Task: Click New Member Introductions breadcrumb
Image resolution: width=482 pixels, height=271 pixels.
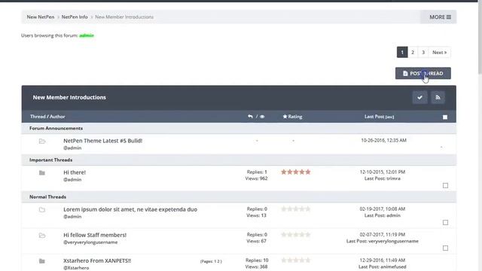Action: tap(124, 17)
